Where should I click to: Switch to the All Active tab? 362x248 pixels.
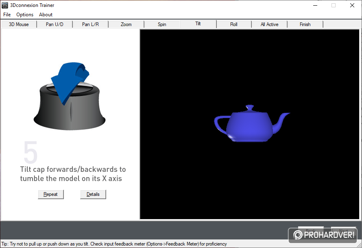point(269,24)
